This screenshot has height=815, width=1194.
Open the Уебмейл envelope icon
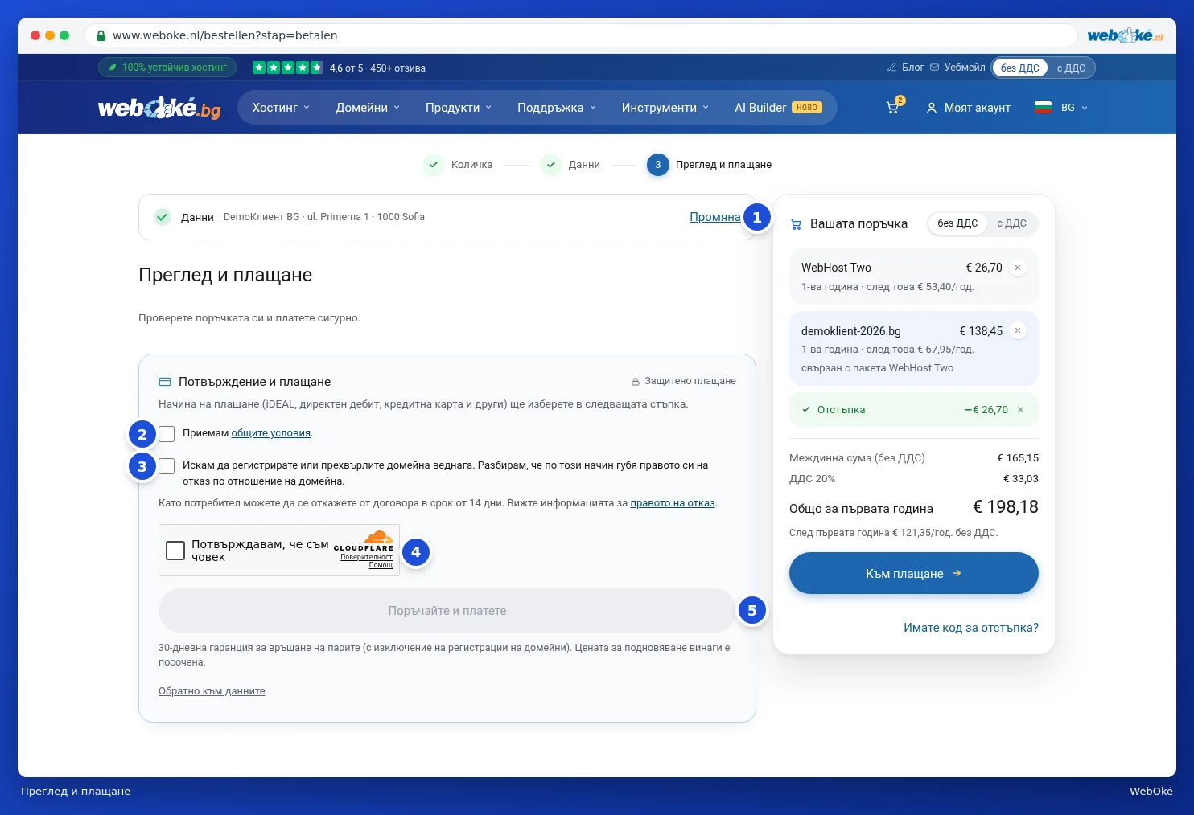[x=934, y=68]
